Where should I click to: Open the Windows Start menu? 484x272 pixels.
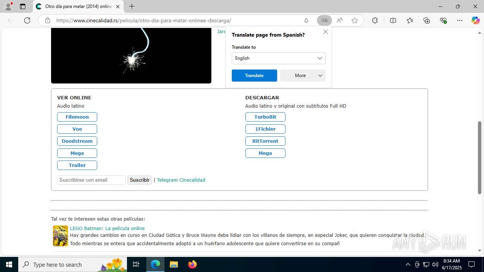tap(9, 264)
